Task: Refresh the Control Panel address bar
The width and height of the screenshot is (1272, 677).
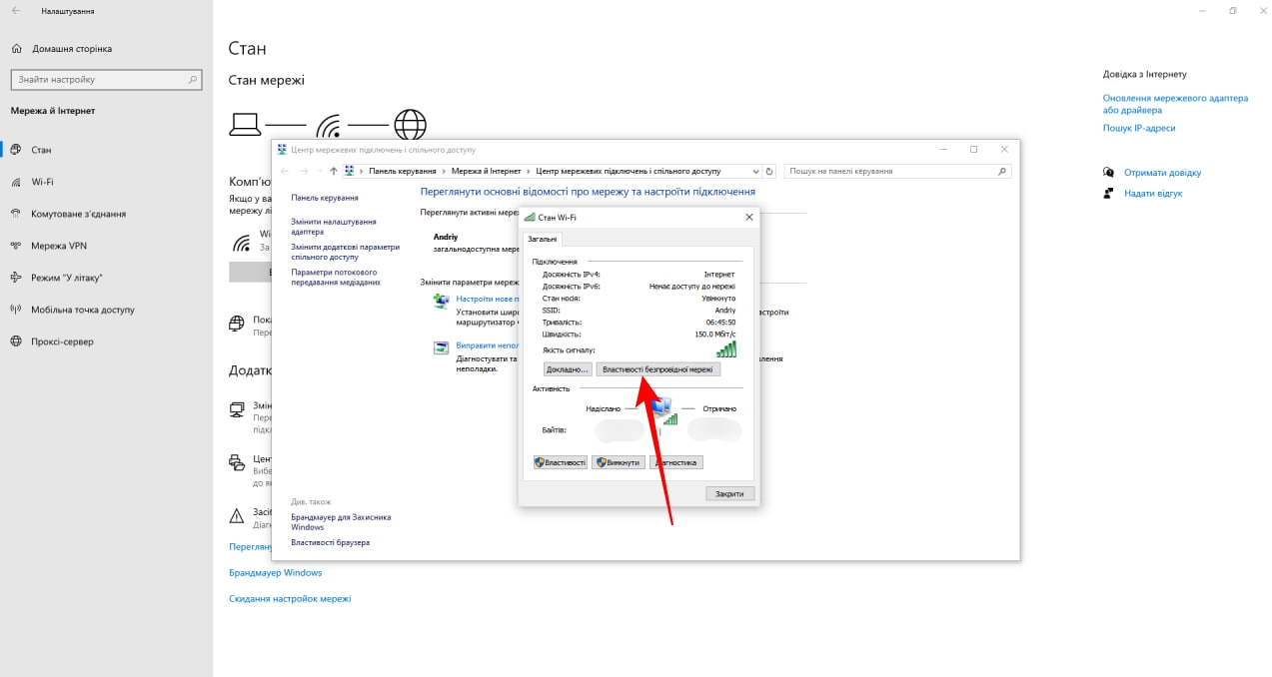Action: coord(770,172)
